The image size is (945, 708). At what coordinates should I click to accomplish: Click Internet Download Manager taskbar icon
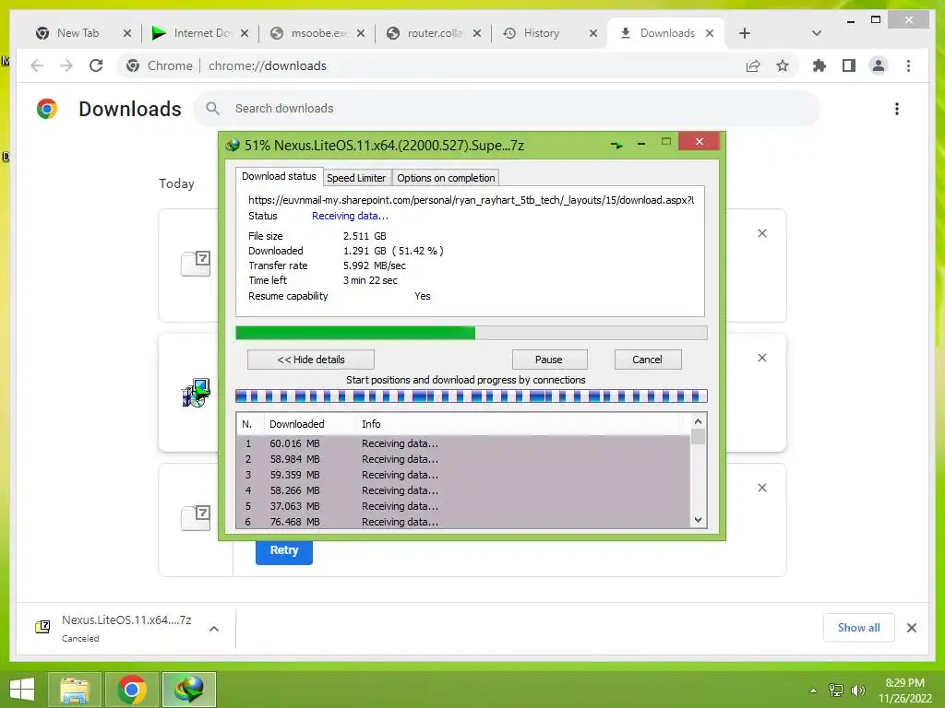[188, 690]
